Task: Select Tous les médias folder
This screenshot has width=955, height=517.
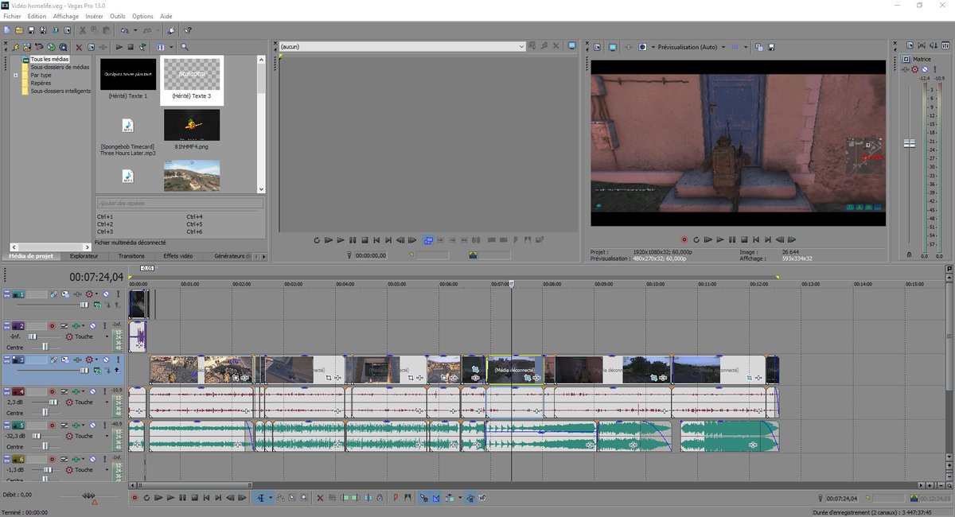Action: [49, 59]
